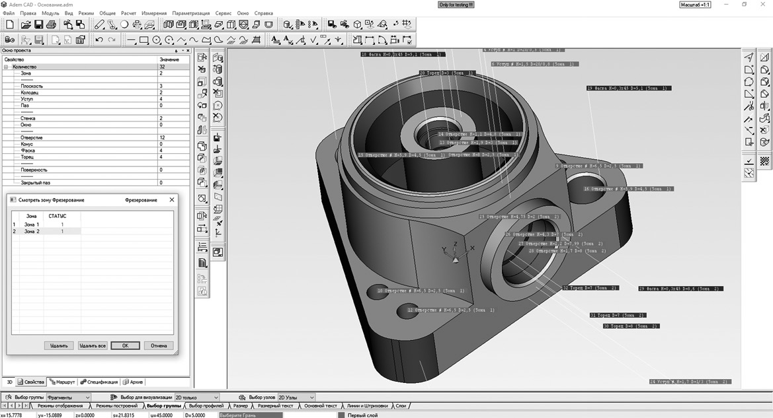
Task: Switch to the Спецификация tab
Action: point(99,382)
